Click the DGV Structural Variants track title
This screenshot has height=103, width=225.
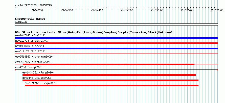click(94, 32)
